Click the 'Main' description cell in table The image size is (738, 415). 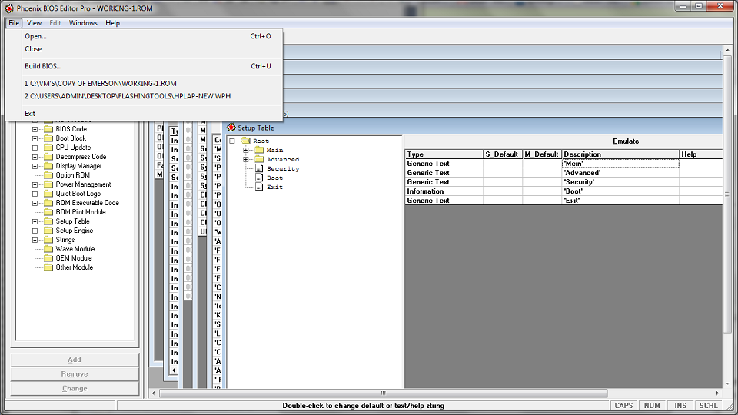pos(620,164)
